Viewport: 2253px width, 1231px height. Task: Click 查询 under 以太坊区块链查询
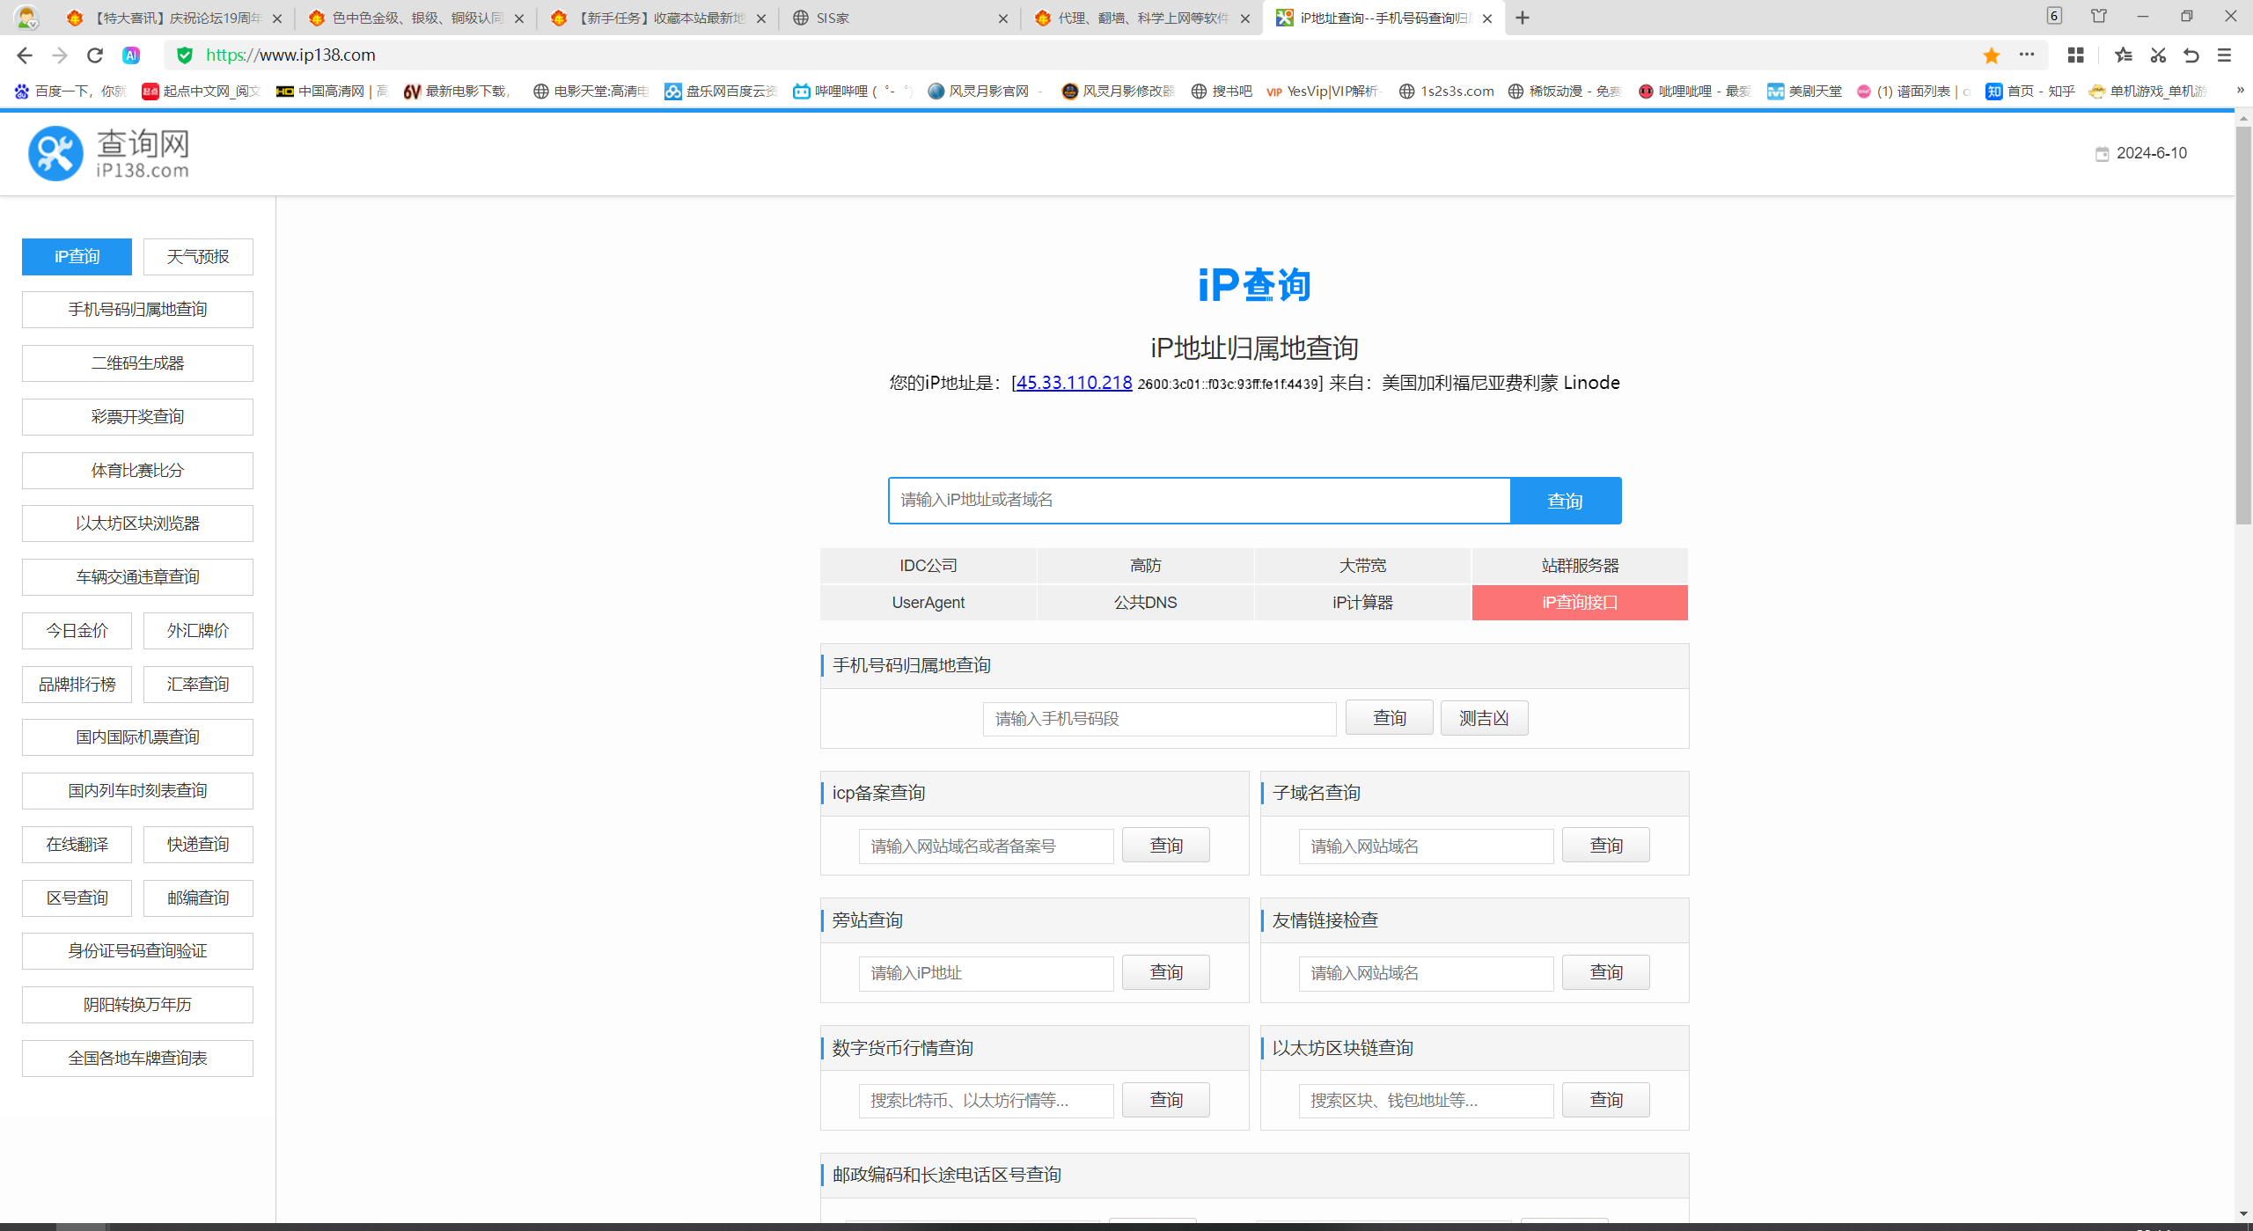1606,1100
